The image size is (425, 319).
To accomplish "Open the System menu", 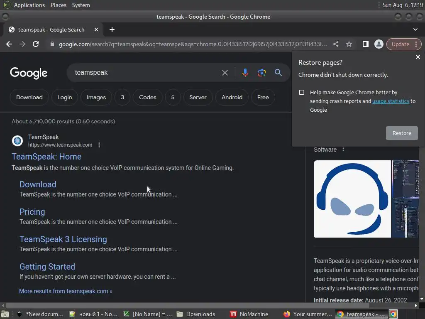I will pos(81,5).
